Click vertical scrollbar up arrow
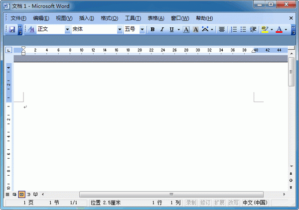The height and width of the screenshot is (210, 299). tap(292, 54)
